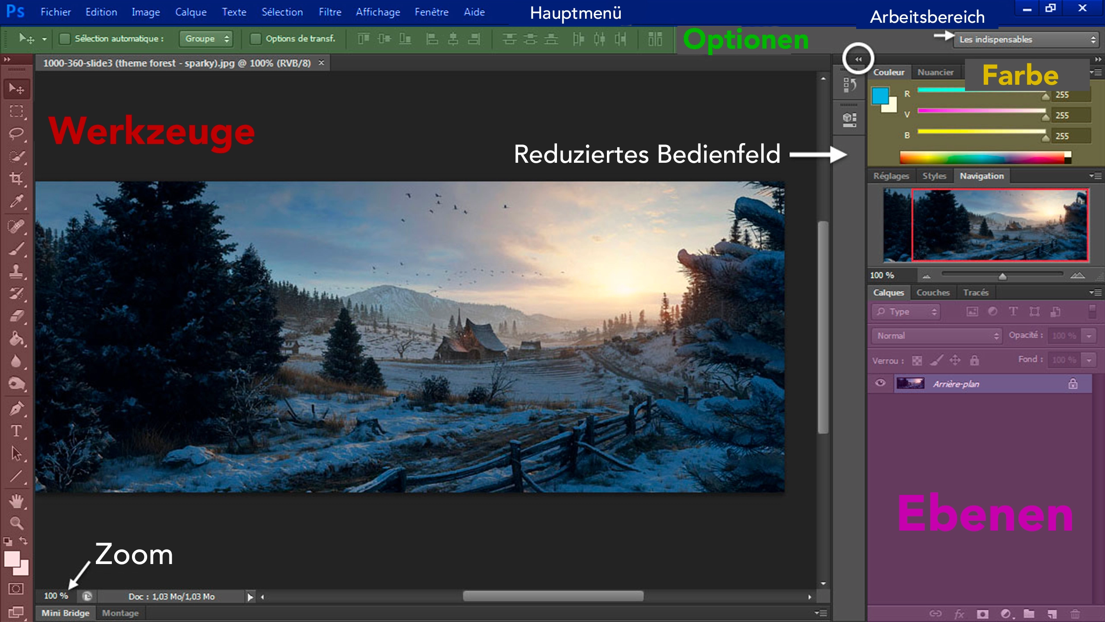This screenshot has width=1105, height=622.
Task: Activate the Type tool
Action: [x=17, y=431]
